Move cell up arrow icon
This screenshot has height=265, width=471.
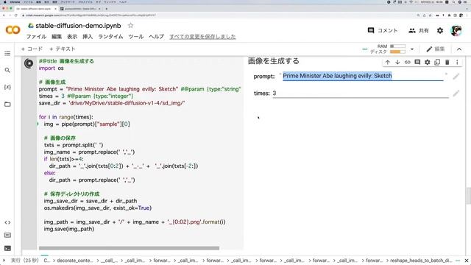click(x=388, y=62)
